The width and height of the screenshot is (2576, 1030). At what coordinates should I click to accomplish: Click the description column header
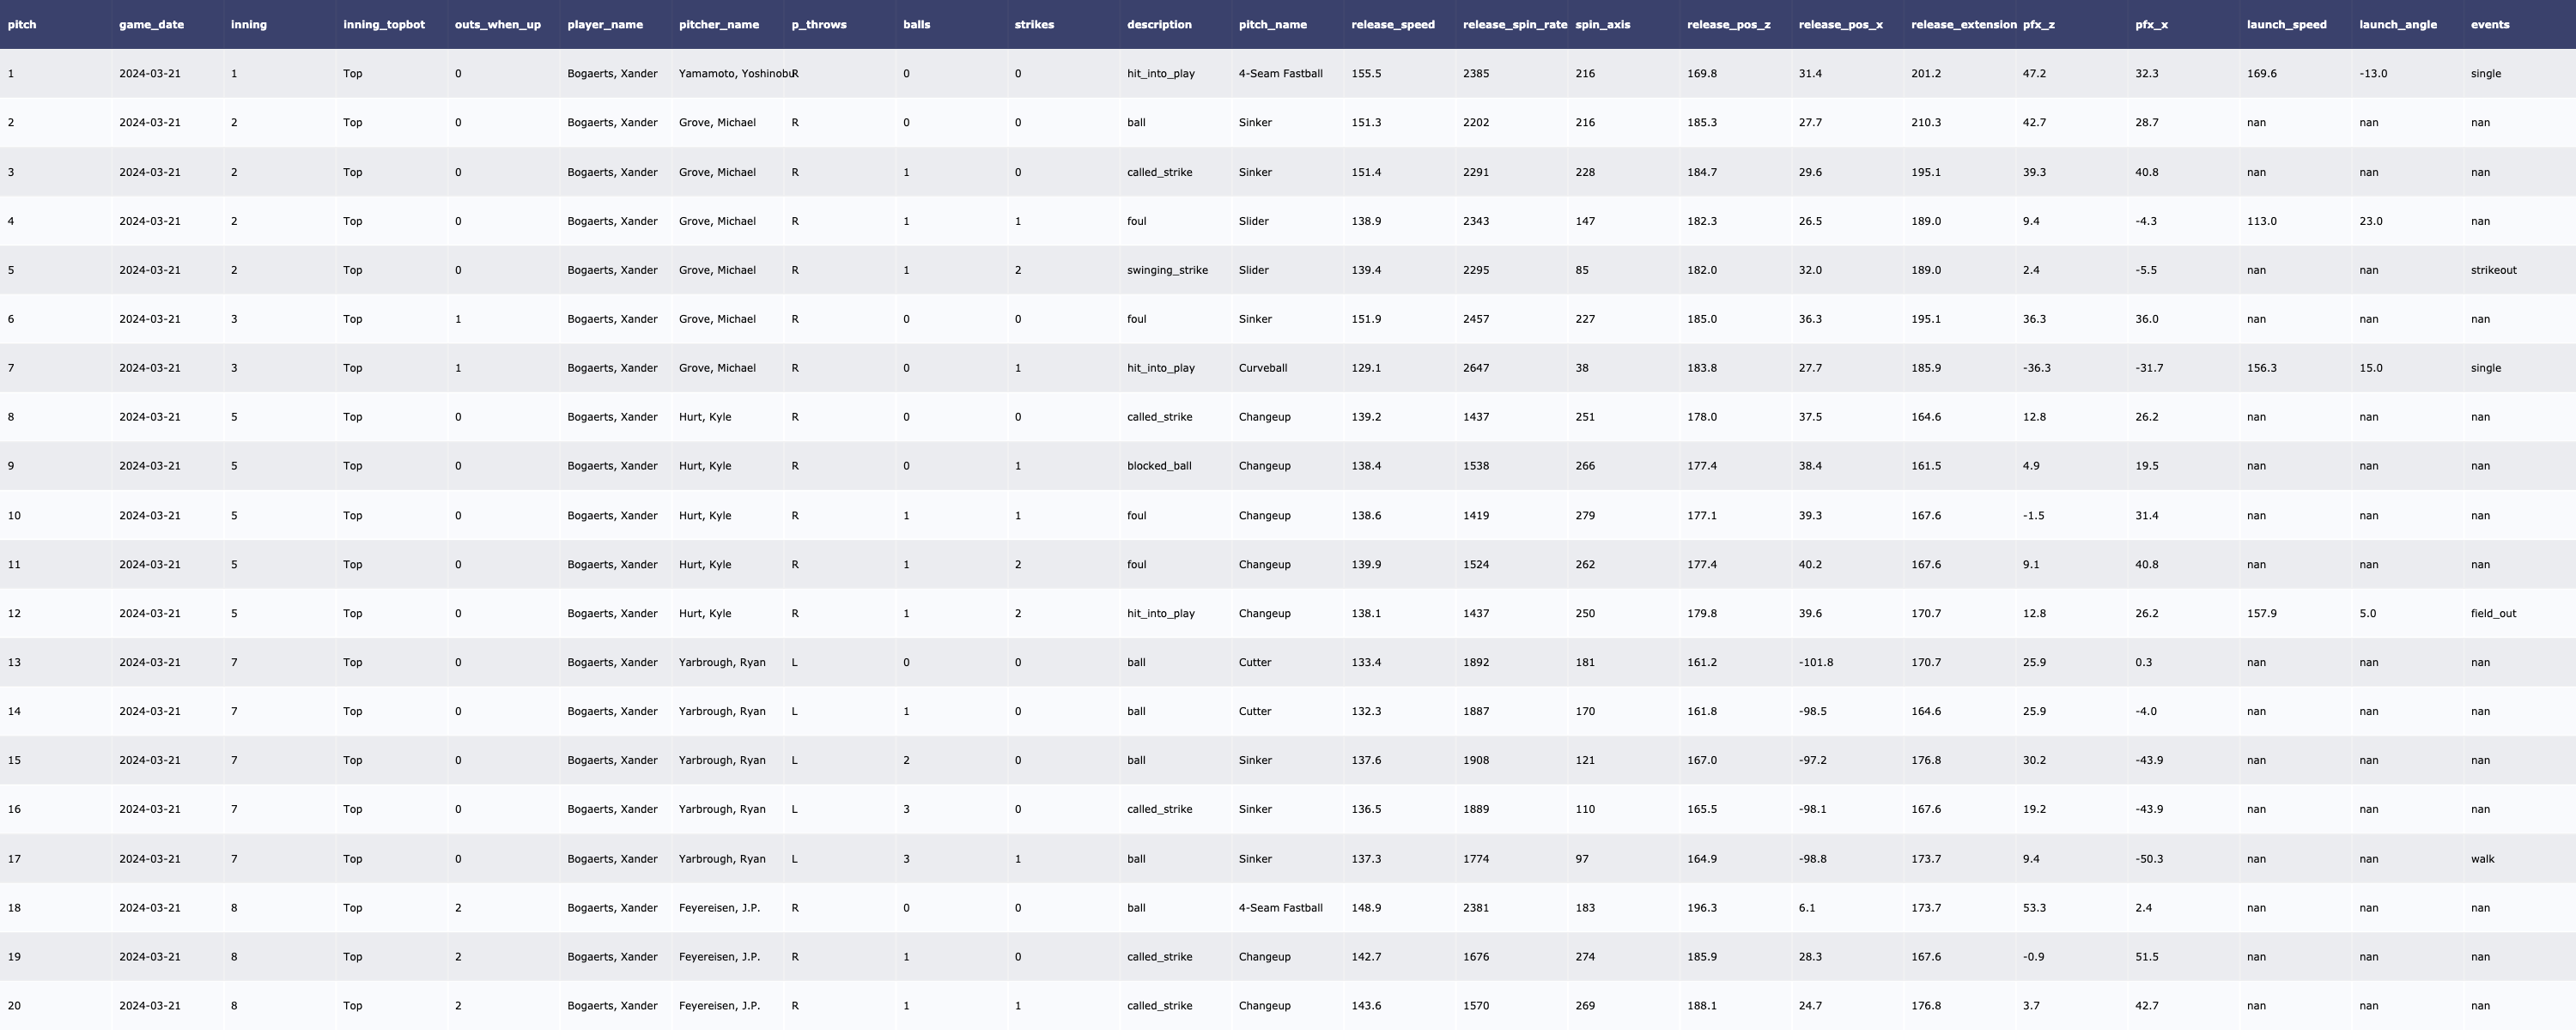[x=1158, y=24]
